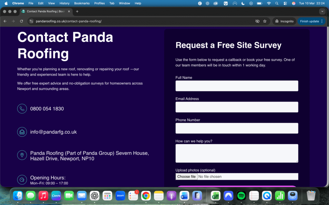Click the Full Name input field
The width and height of the screenshot is (329, 205).
(x=237, y=86)
